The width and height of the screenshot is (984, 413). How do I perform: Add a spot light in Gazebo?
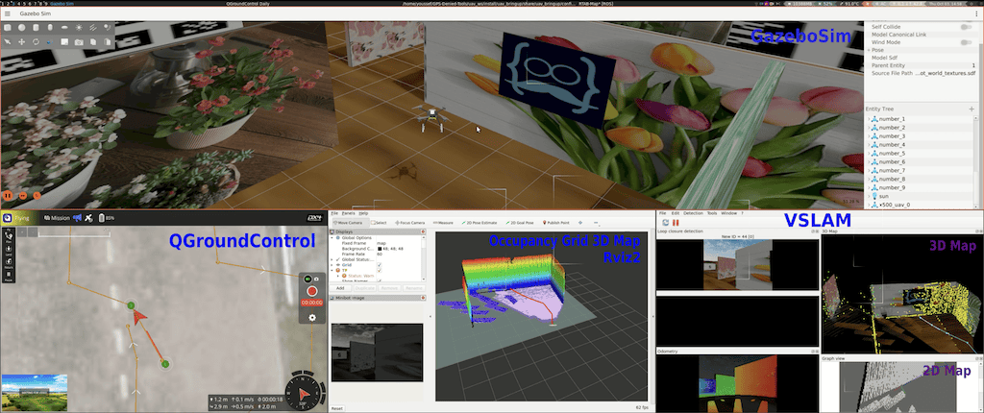pyautogui.click(x=108, y=28)
